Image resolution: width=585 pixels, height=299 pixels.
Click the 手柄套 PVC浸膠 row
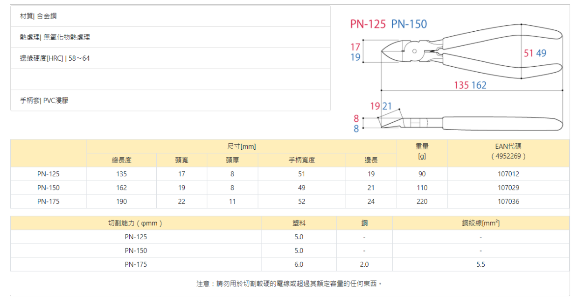coord(170,100)
